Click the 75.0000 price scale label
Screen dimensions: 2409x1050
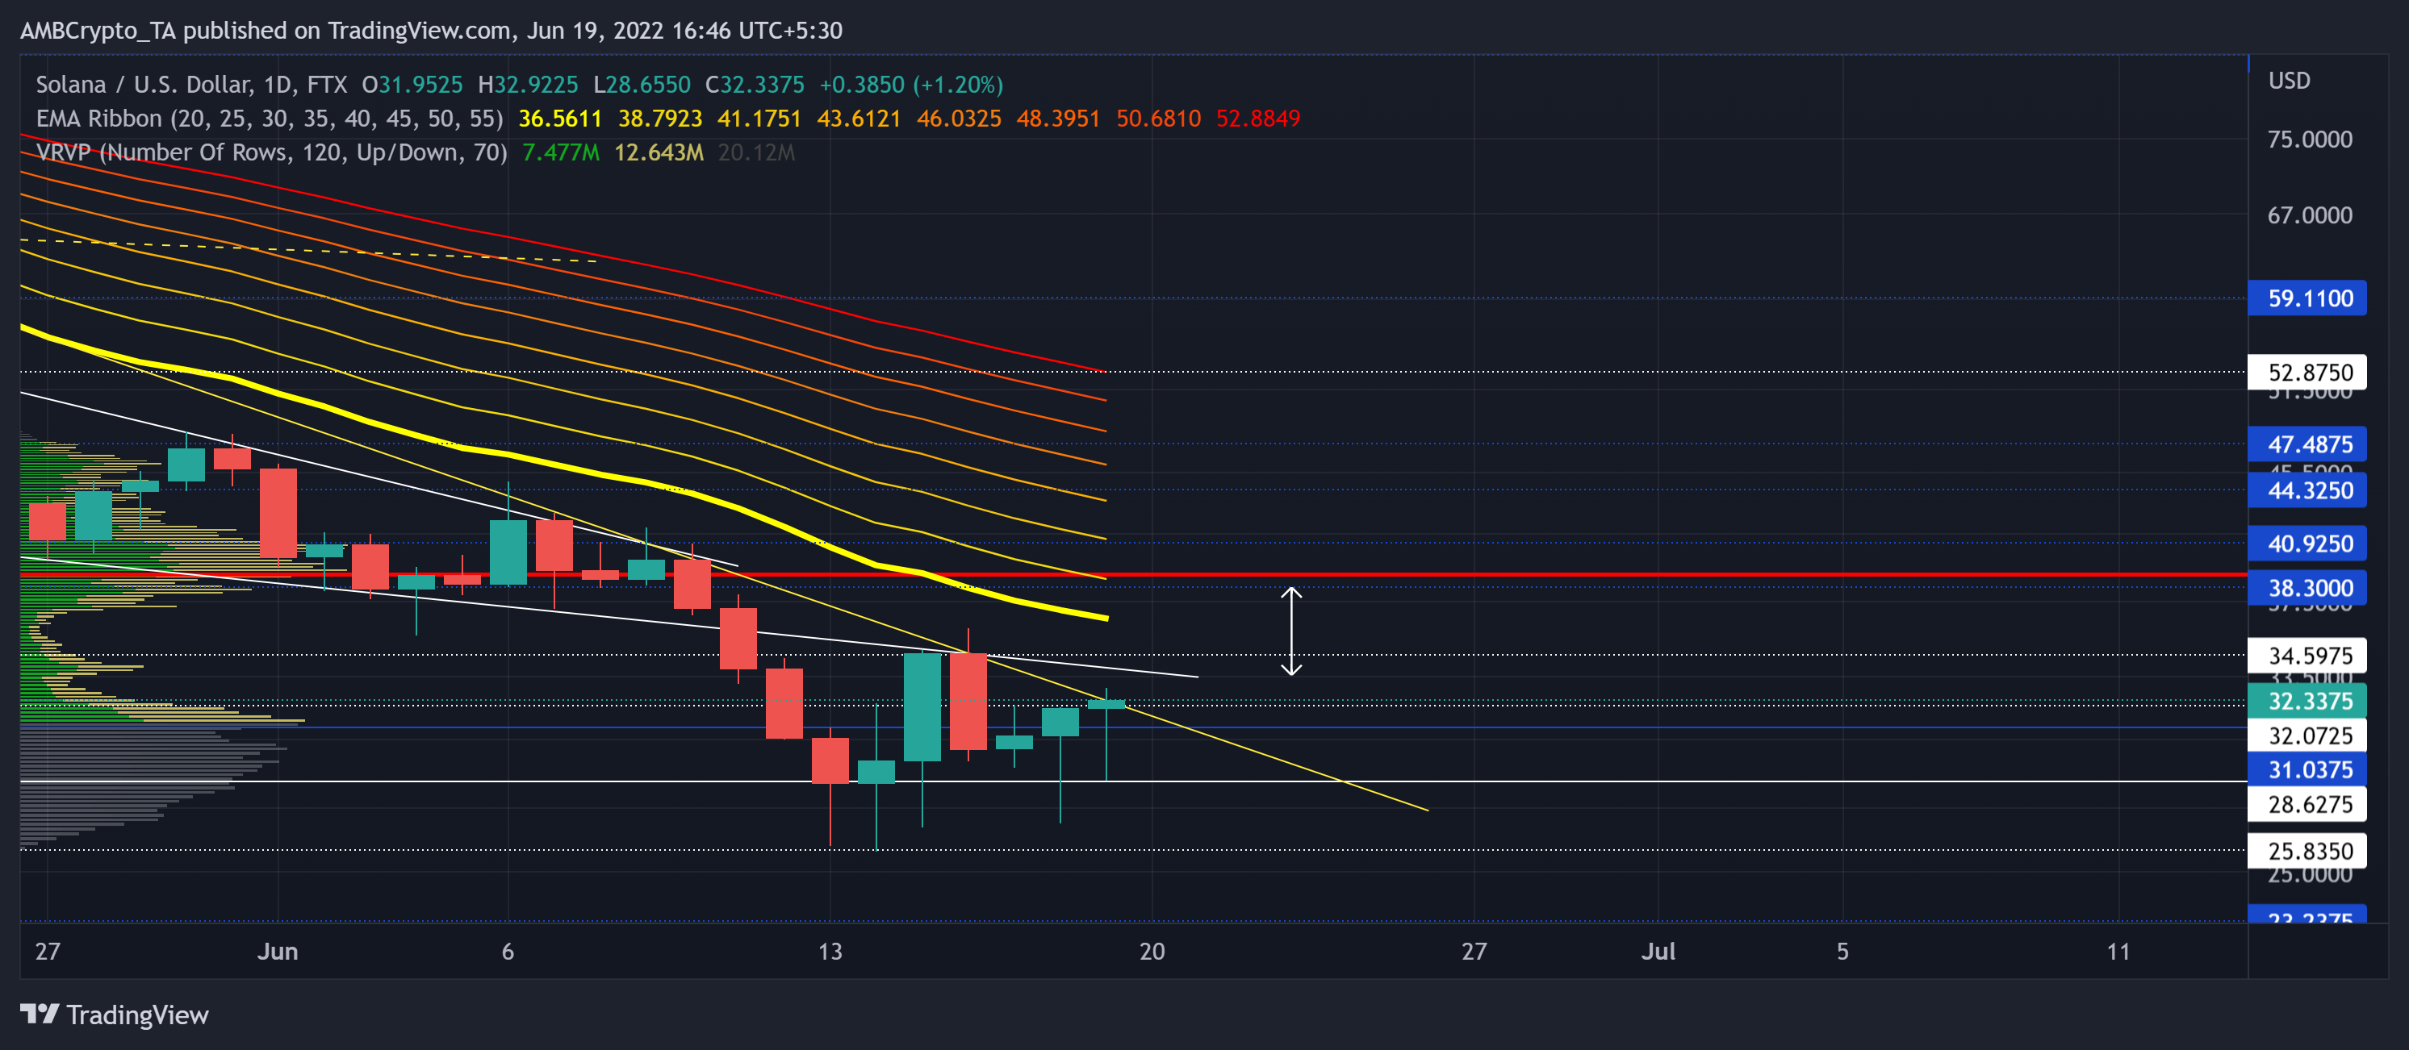[x=2309, y=140]
